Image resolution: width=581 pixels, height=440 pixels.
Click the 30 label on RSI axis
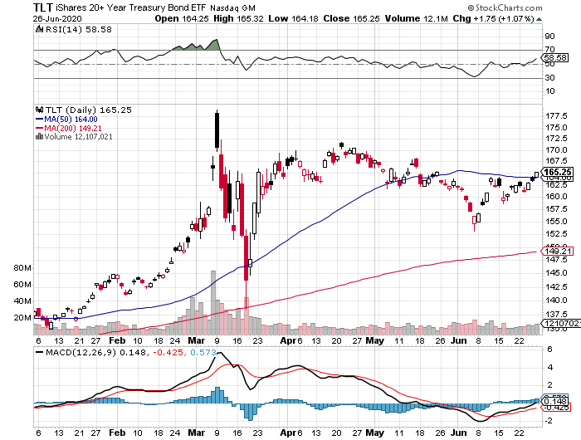tap(549, 78)
